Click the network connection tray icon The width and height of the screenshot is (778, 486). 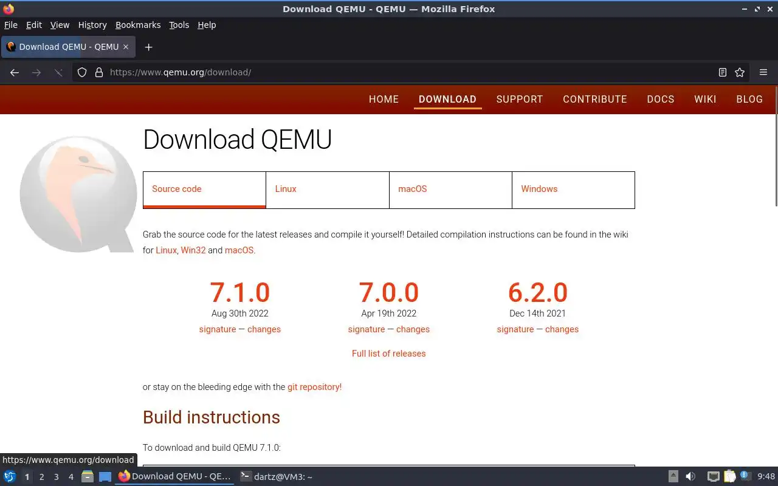[x=713, y=477]
